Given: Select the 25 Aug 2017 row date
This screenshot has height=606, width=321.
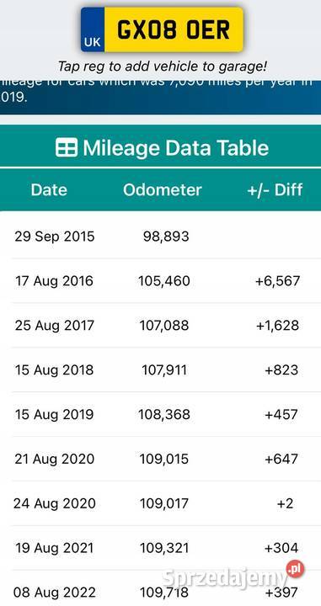Looking at the screenshot, I should 55,326.
